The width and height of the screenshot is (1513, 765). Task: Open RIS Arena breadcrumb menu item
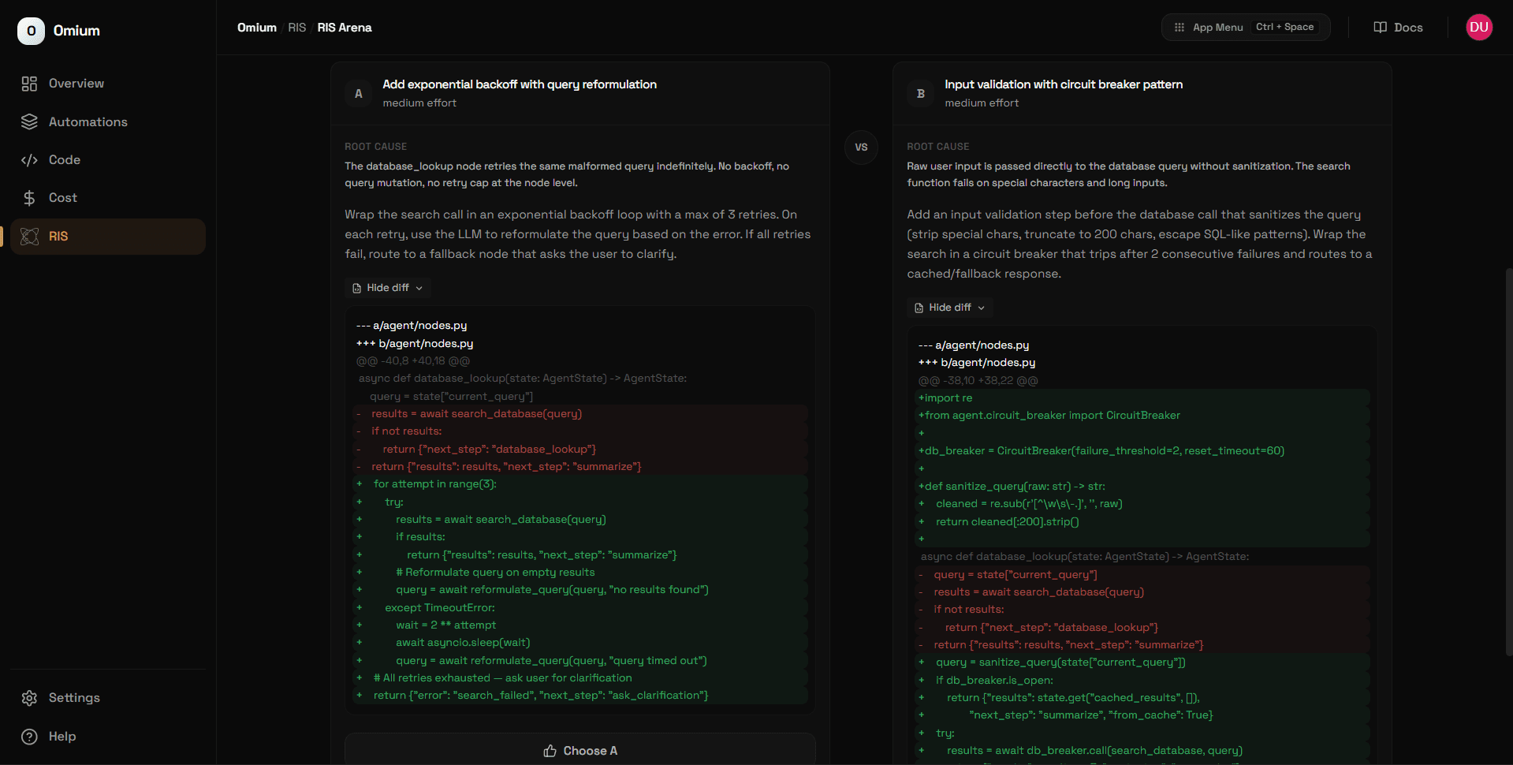[344, 27]
